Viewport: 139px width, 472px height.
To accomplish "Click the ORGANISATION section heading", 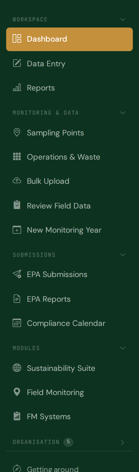I will pyautogui.click(x=36, y=442).
